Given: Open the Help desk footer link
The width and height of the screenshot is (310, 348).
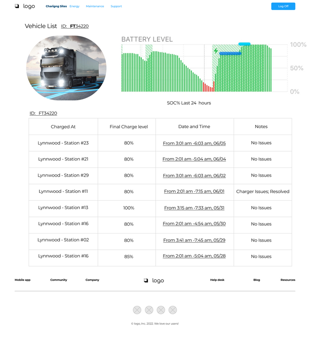Looking at the screenshot, I should point(217,280).
